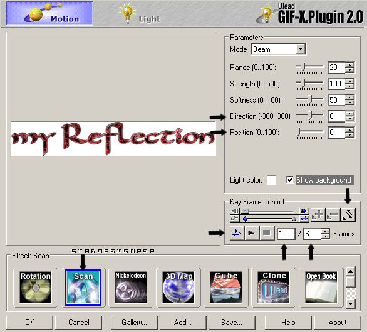Open the Light color swatch

(272, 180)
